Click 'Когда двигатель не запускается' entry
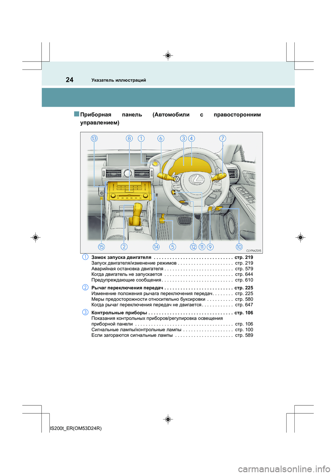 click(x=126, y=275)
